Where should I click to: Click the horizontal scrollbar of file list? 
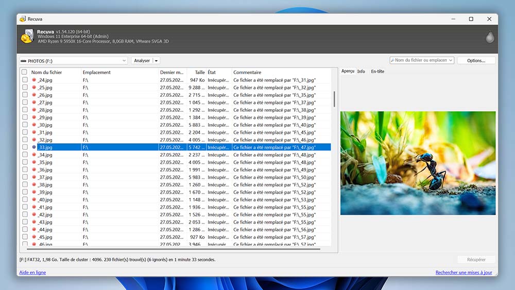(174, 249)
